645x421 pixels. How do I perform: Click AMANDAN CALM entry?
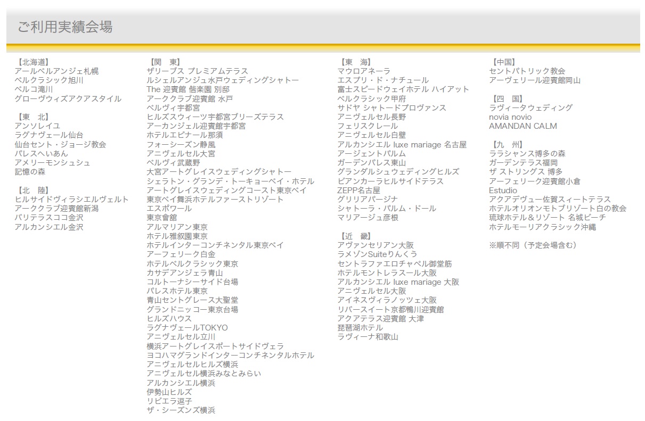523,126
